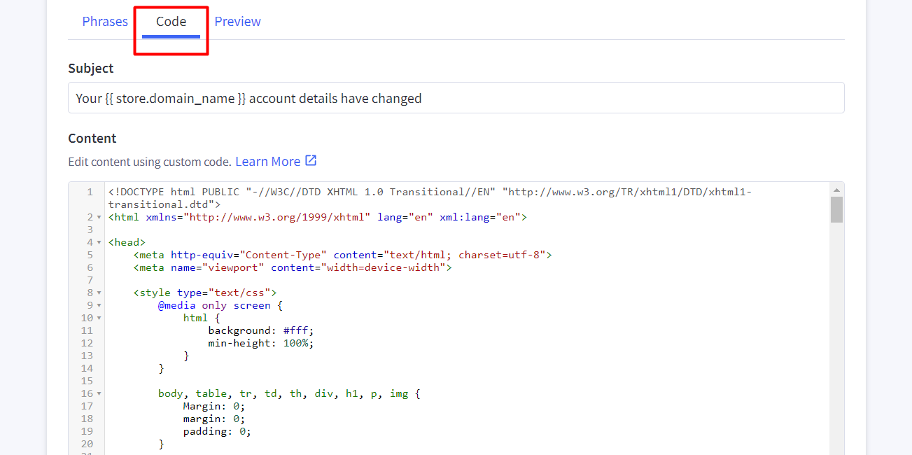Click the capitalized 'Margin: 0;' line 17
Screen dimensions: 912x455
(x=214, y=406)
